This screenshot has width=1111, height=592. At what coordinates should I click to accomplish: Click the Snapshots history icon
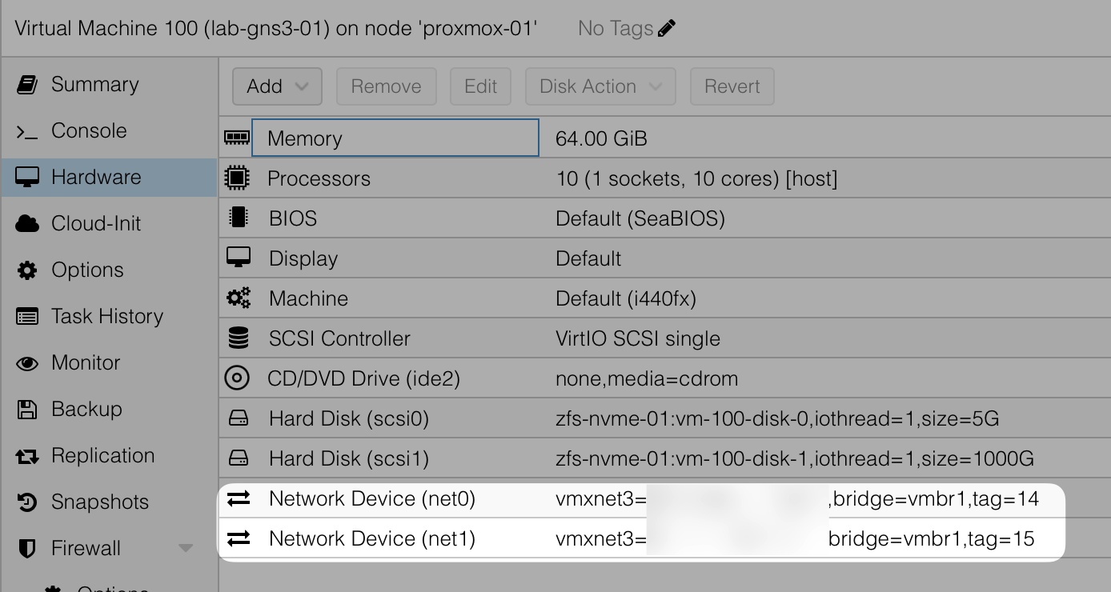pyautogui.click(x=27, y=502)
